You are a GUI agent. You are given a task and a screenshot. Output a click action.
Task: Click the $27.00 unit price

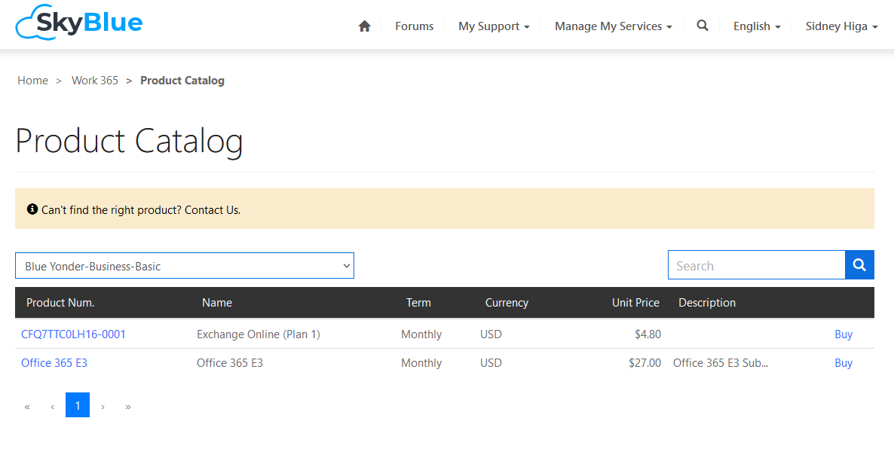coord(644,363)
